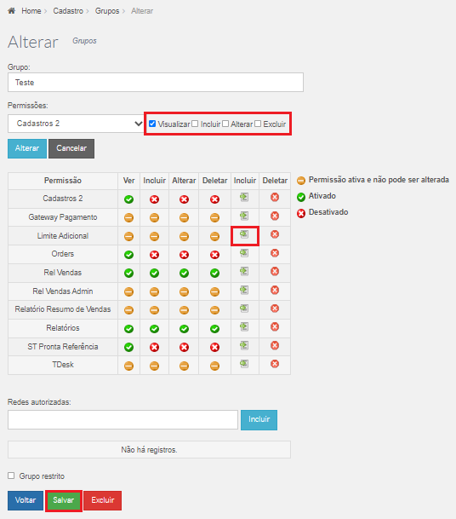The image size is (456, 519).
Task: Click the red Deletar icon for TDesk row
Action: 275,364
